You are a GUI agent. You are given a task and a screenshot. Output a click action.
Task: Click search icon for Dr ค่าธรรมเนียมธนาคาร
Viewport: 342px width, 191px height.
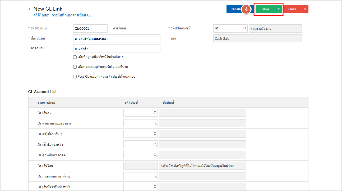tap(155, 123)
